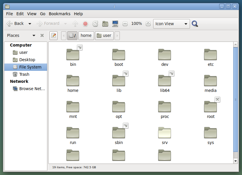Screen dimensions: 242x175
Task: Click the Home folder toolbar icon
Action: click(x=105, y=24)
